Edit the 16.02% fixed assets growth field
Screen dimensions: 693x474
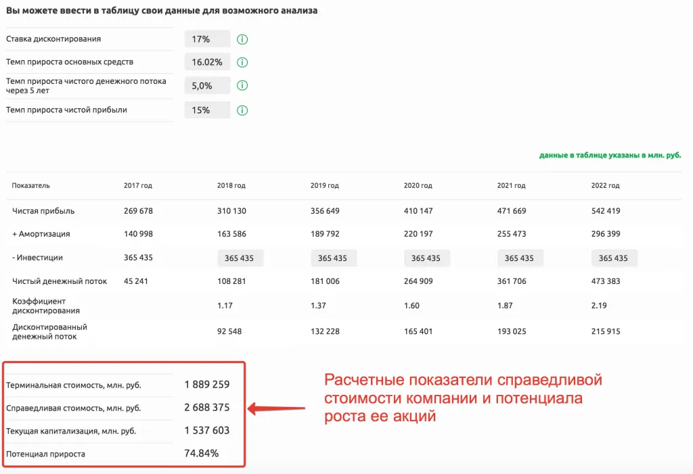[207, 62]
